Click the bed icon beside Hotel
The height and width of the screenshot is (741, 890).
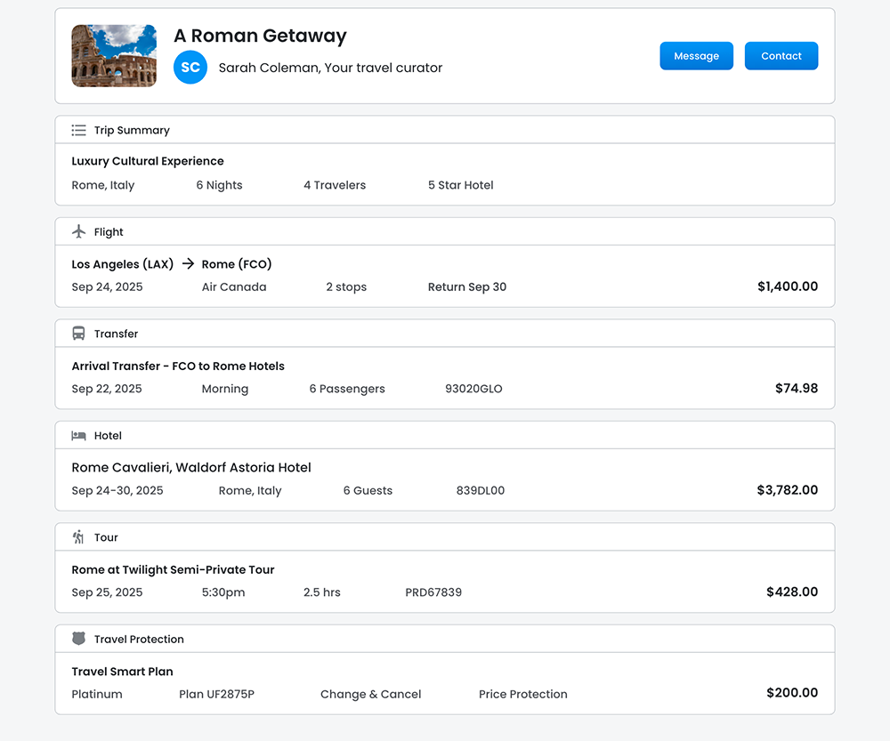(x=78, y=436)
